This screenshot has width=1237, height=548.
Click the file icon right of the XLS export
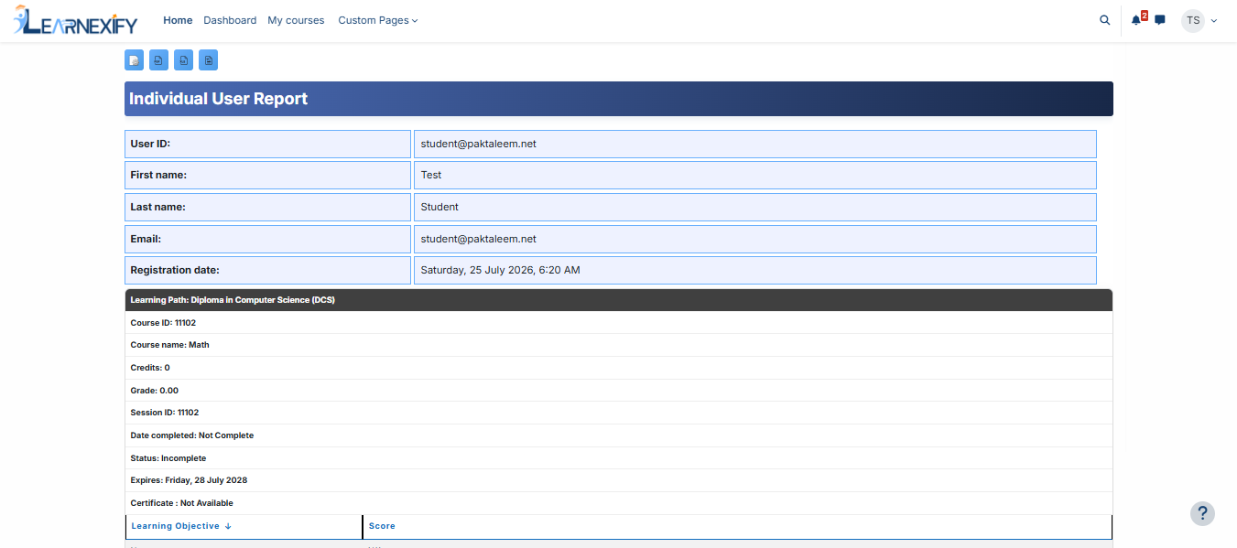[208, 60]
